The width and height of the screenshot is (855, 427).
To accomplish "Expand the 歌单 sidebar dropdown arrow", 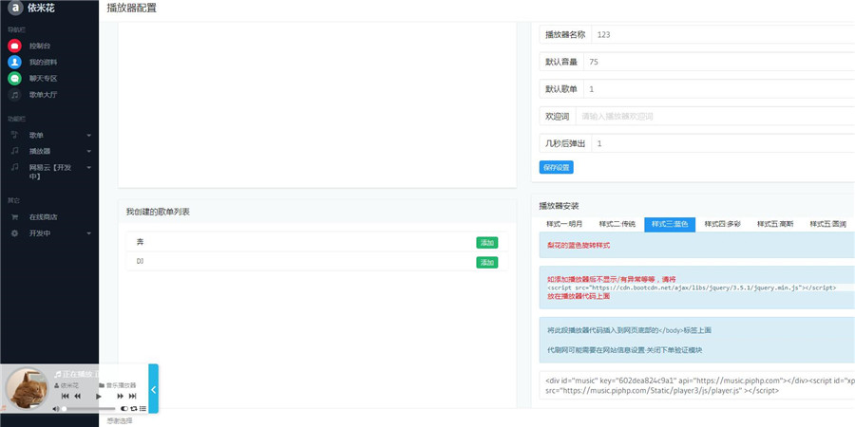I will pos(89,135).
